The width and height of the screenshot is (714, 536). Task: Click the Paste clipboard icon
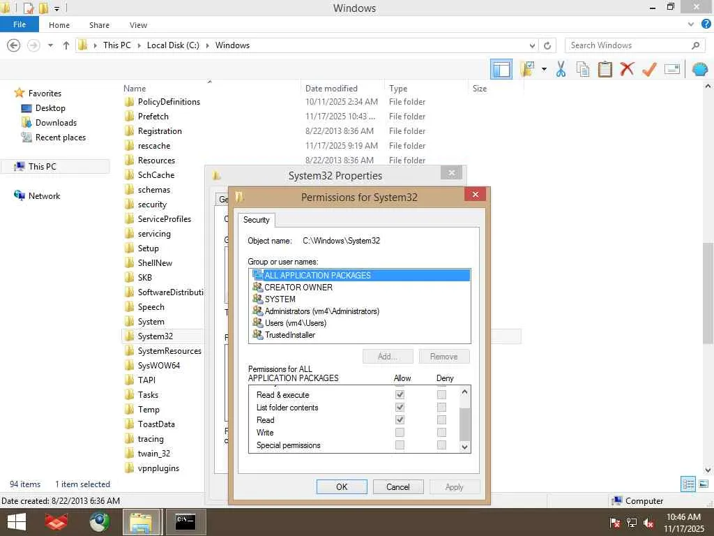coord(605,69)
